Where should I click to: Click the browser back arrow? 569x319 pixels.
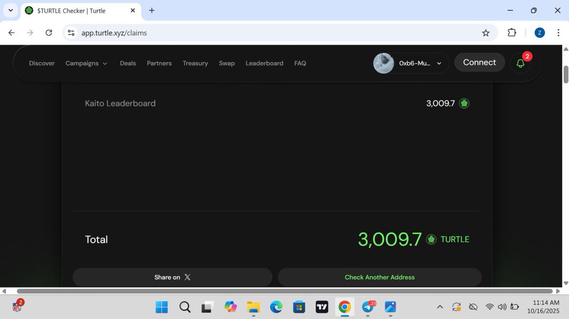click(12, 33)
